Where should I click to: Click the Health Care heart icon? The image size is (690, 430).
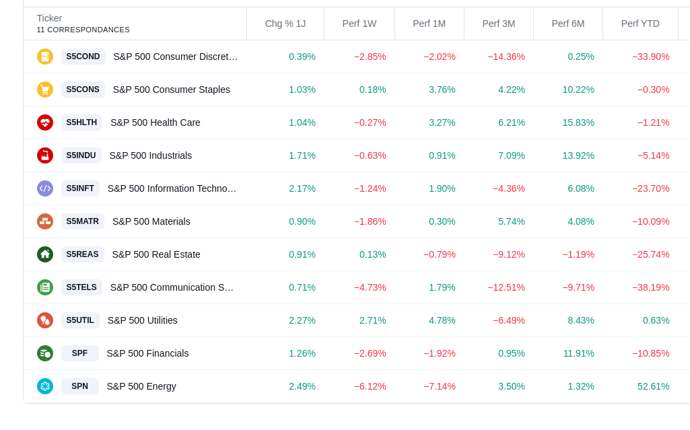click(x=45, y=122)
